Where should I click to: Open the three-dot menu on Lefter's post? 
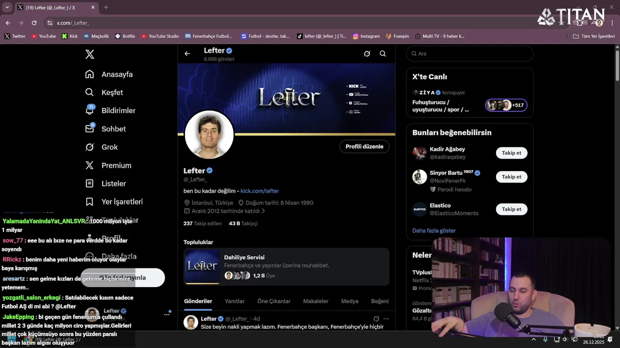click(386, 319)
